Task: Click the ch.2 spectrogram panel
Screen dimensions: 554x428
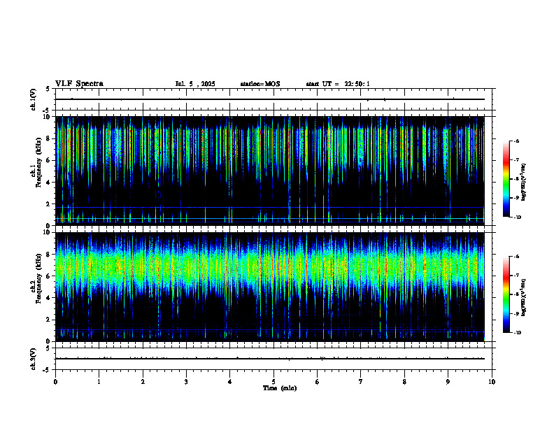Action: [270, 287]
